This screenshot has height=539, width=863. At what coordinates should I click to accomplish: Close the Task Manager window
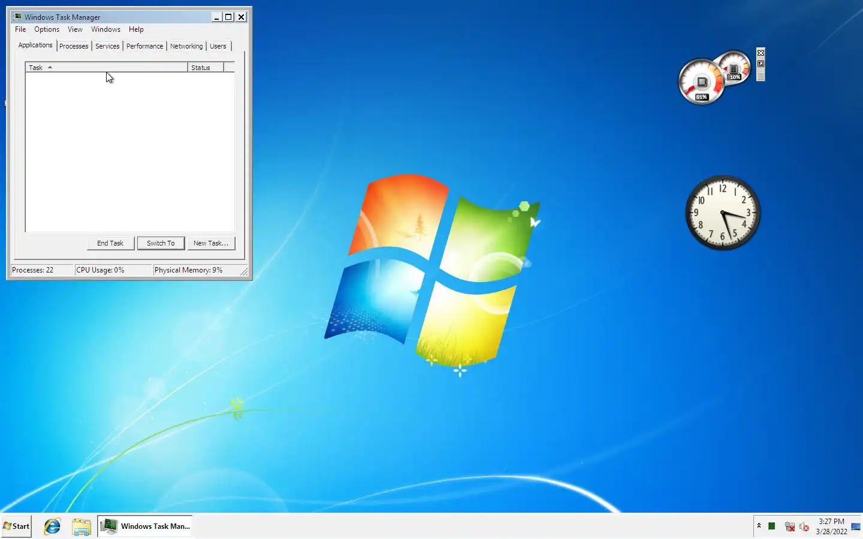pos(241,17)
